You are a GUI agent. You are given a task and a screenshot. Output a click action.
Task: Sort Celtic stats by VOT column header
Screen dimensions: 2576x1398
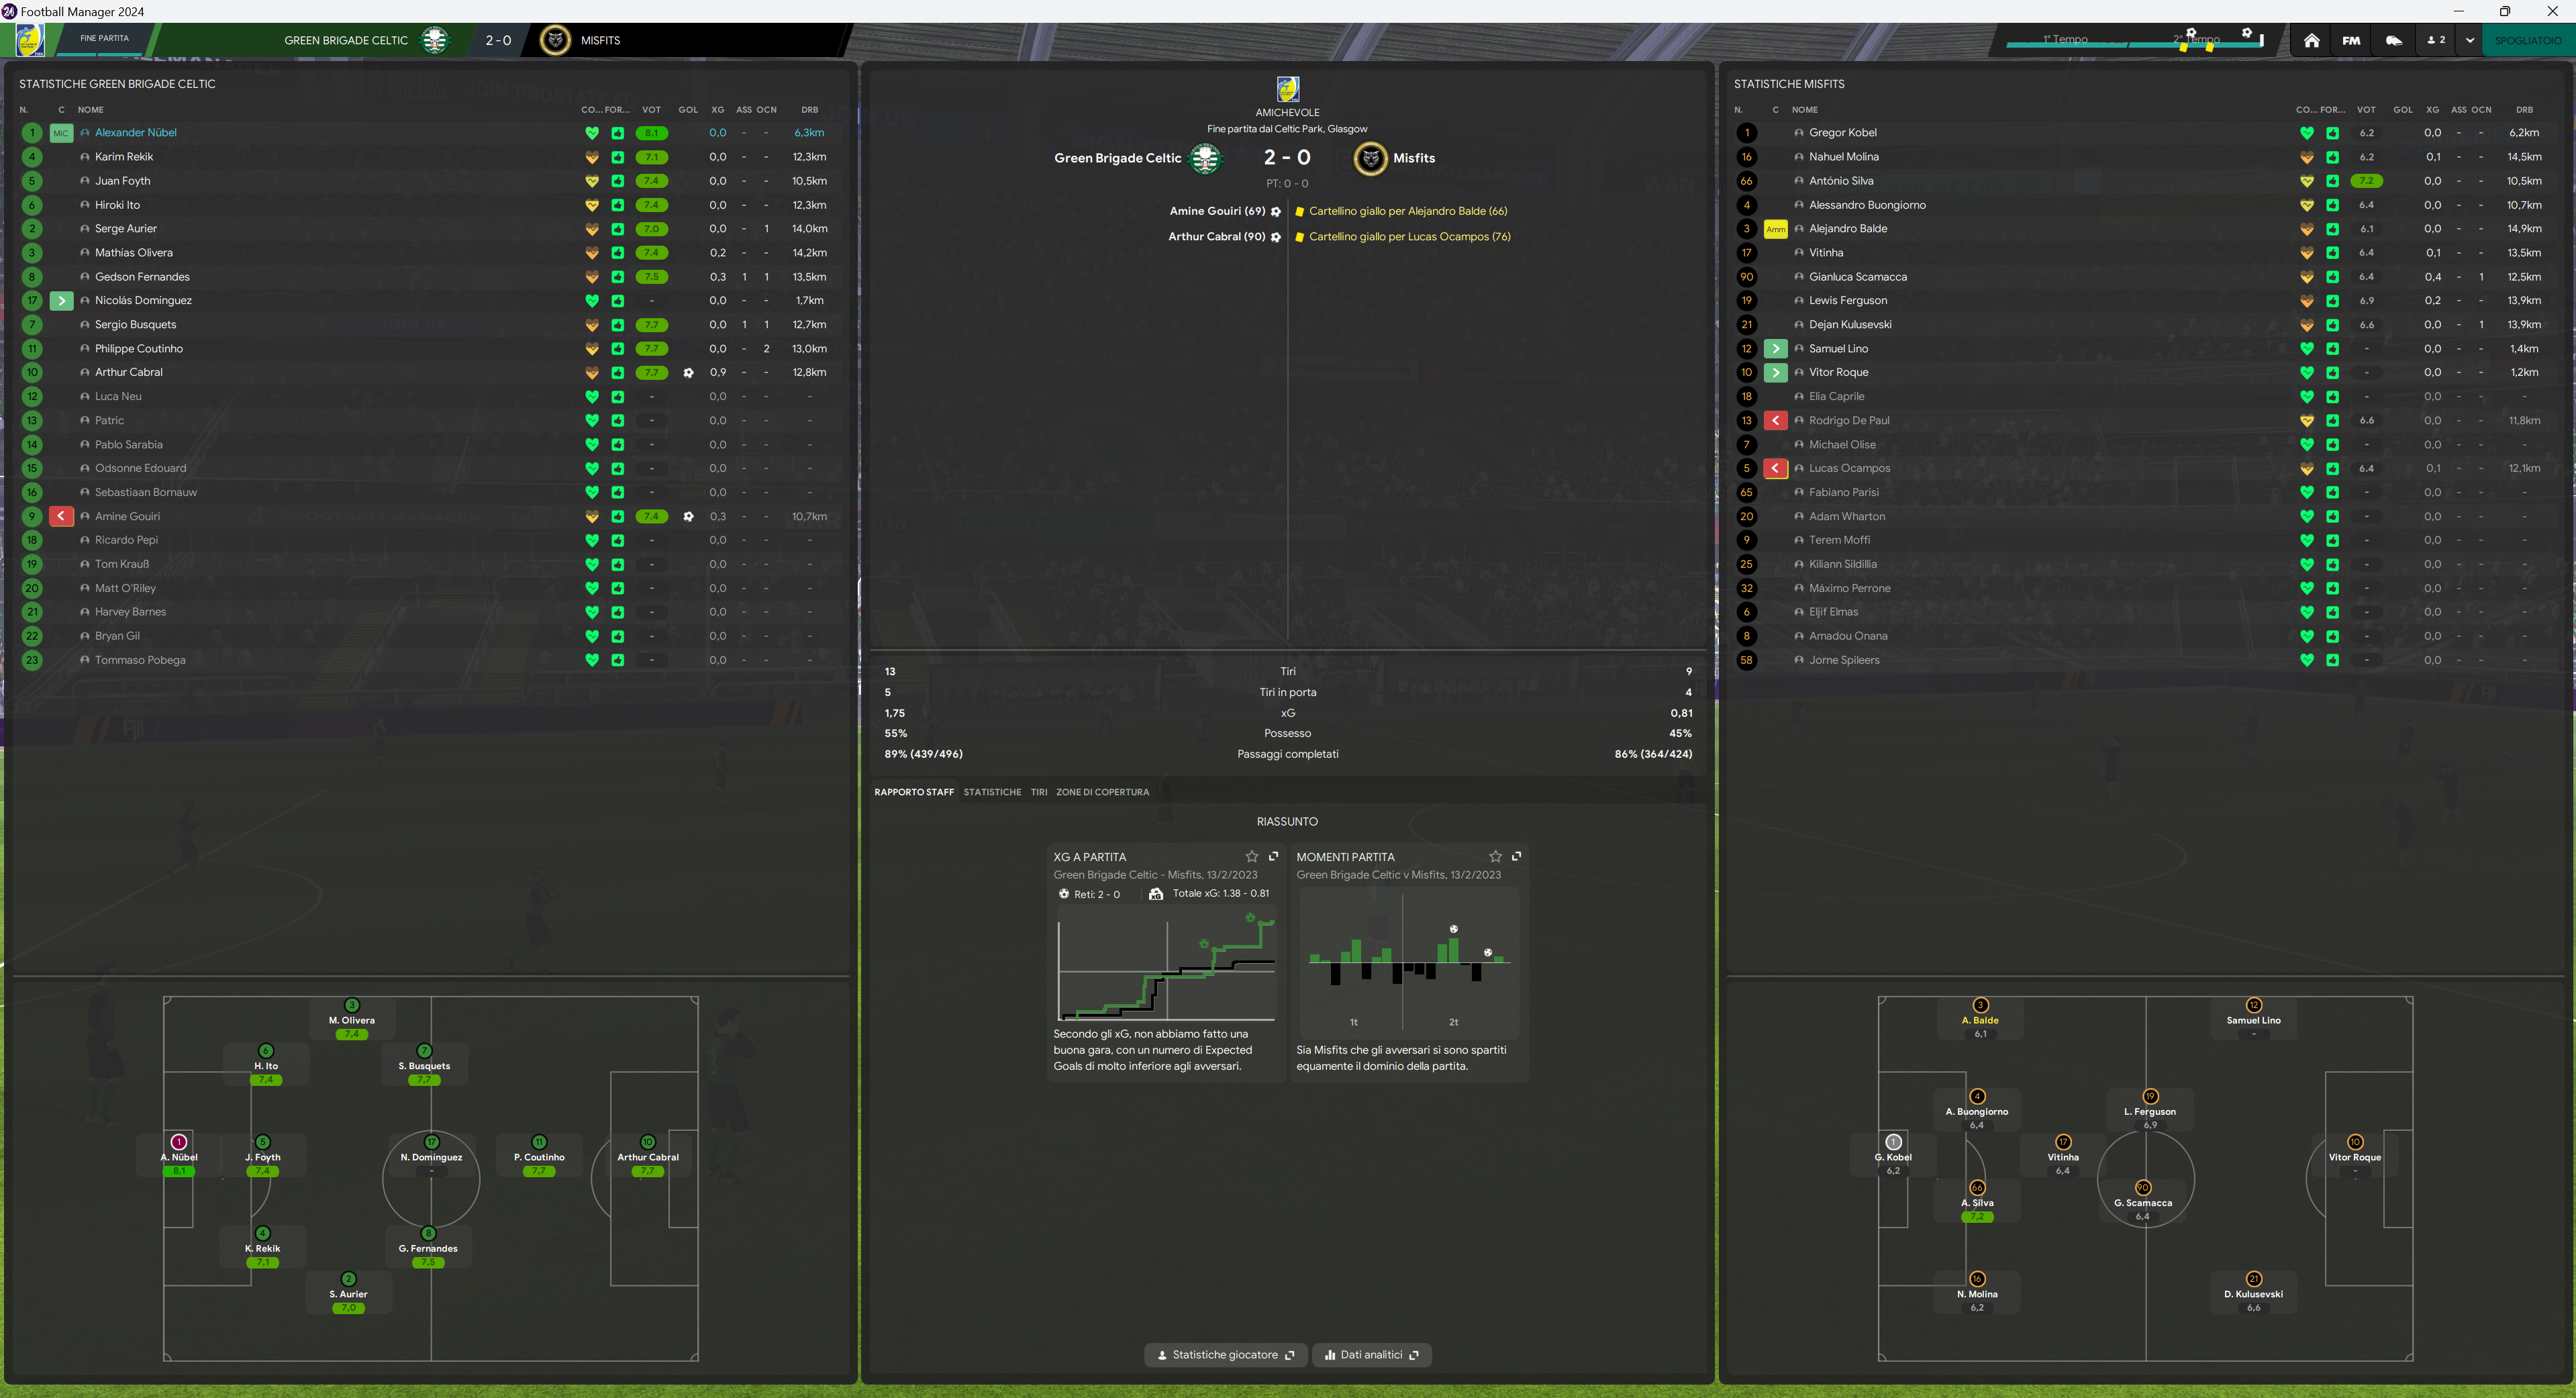651,110
